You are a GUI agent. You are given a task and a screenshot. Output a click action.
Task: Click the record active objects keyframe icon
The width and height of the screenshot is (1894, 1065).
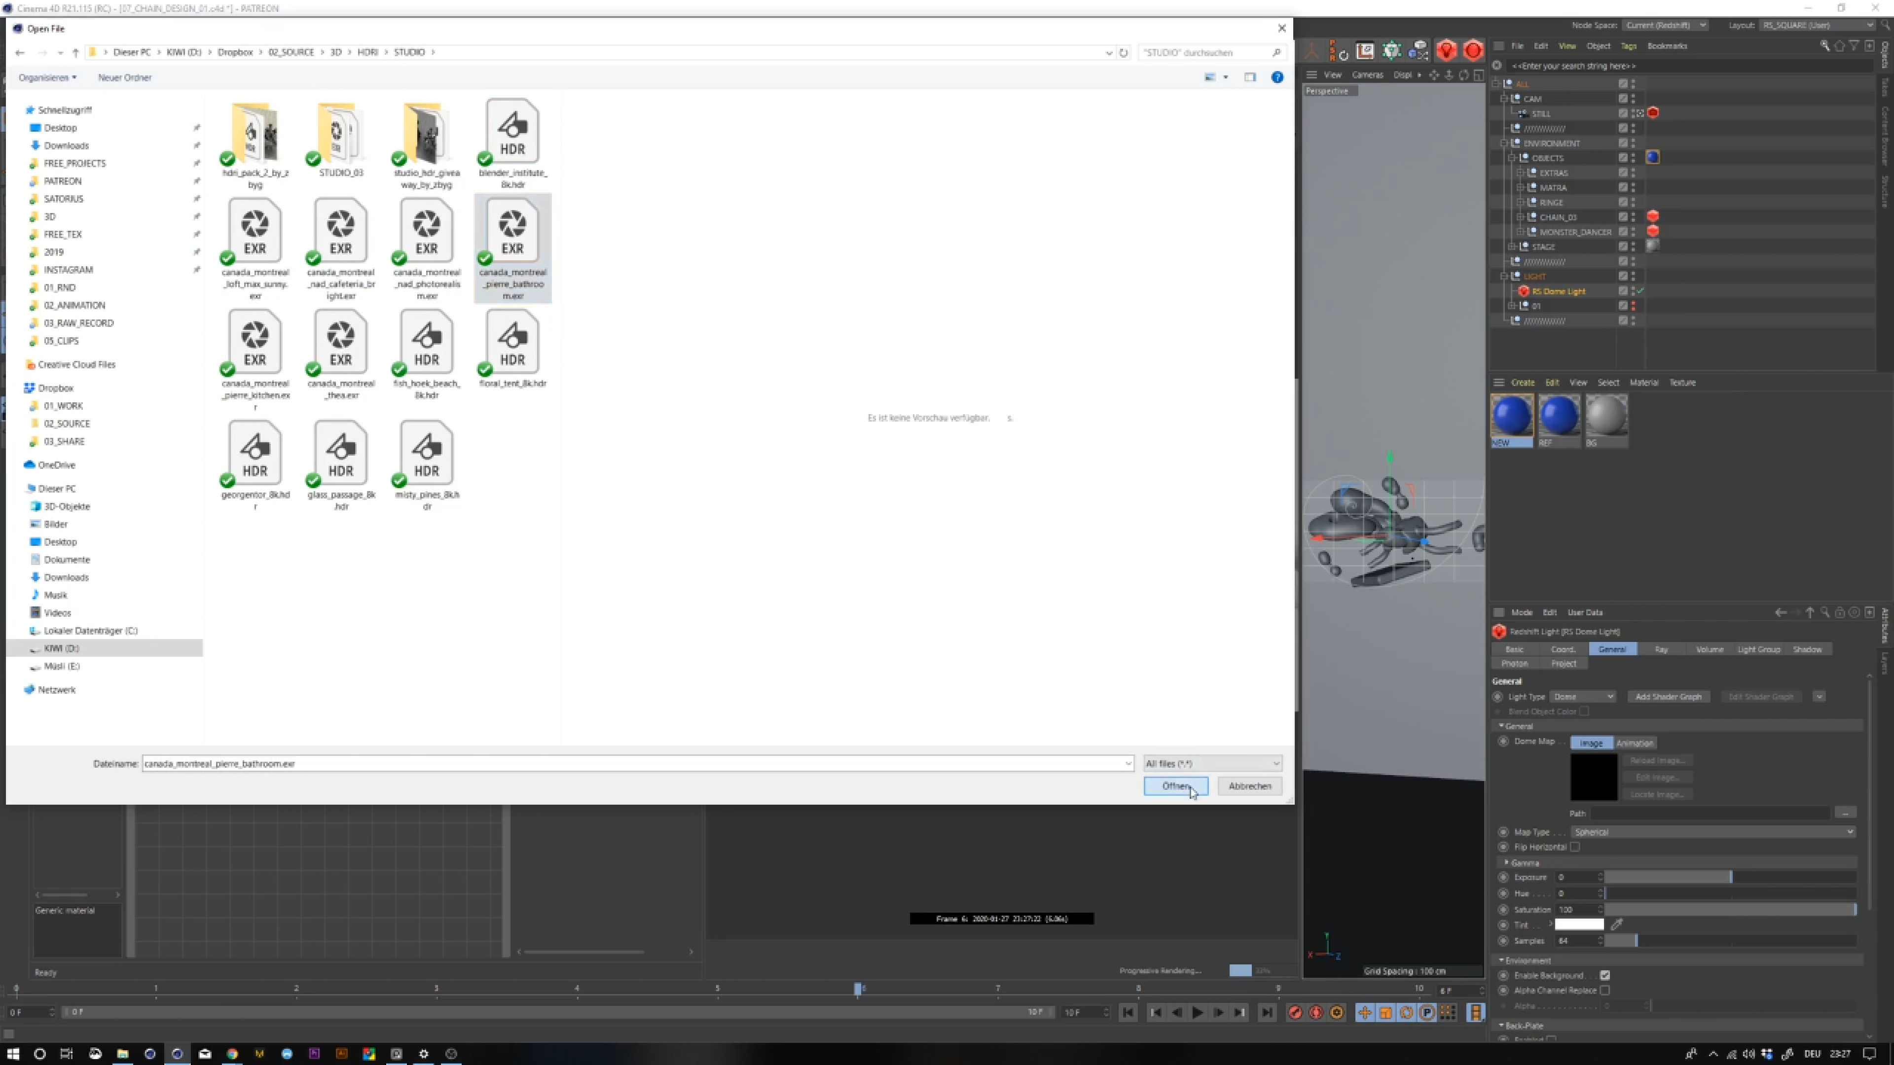coord(1295,1013)
